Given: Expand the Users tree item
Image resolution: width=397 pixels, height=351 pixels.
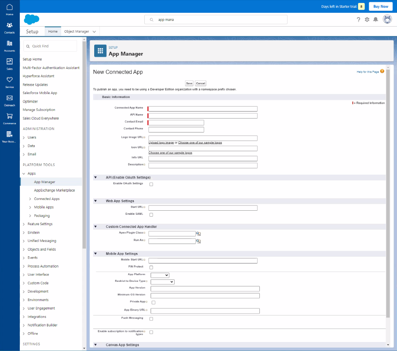Looking at the screenshot, I should [x=24, y=137].
